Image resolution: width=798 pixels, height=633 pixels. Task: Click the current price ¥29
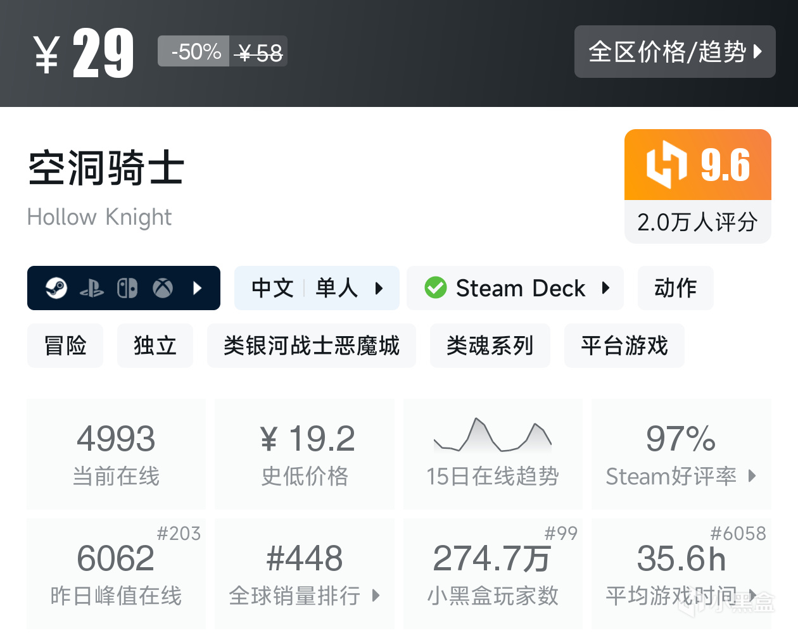point(84,53)
